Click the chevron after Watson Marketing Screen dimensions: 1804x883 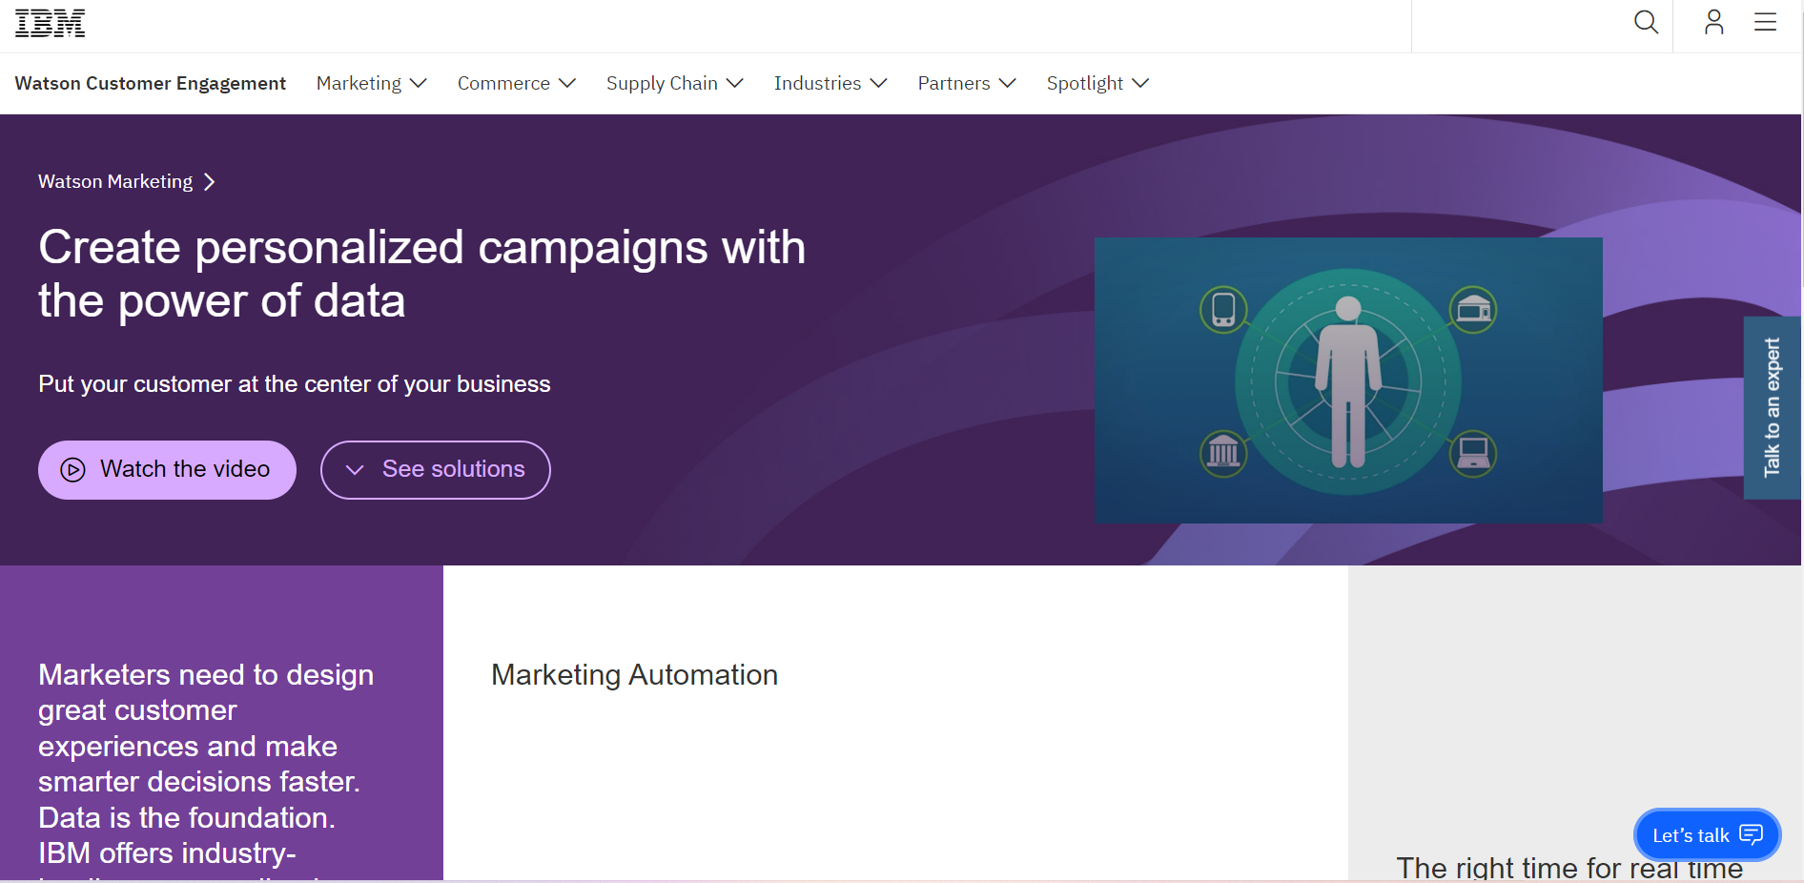[210, 182]
